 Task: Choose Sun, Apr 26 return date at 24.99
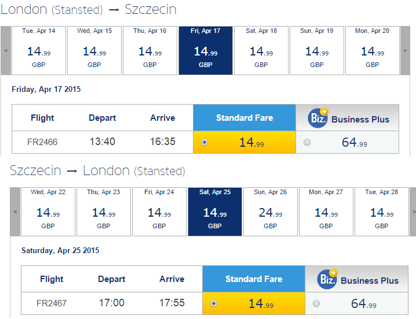(x=271, y=212)
